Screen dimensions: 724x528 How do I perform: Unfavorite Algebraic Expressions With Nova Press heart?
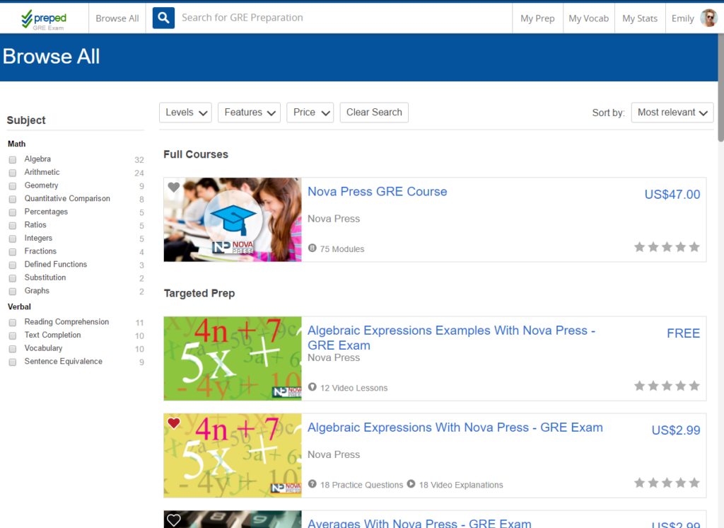[174, 423]
